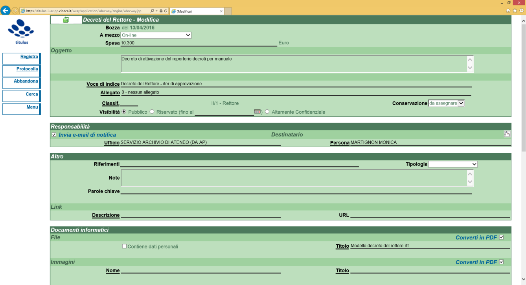Click the icon at the right of Responsabilità row
The width and height of the screenshot is (526, 285).
pos(507,134)
